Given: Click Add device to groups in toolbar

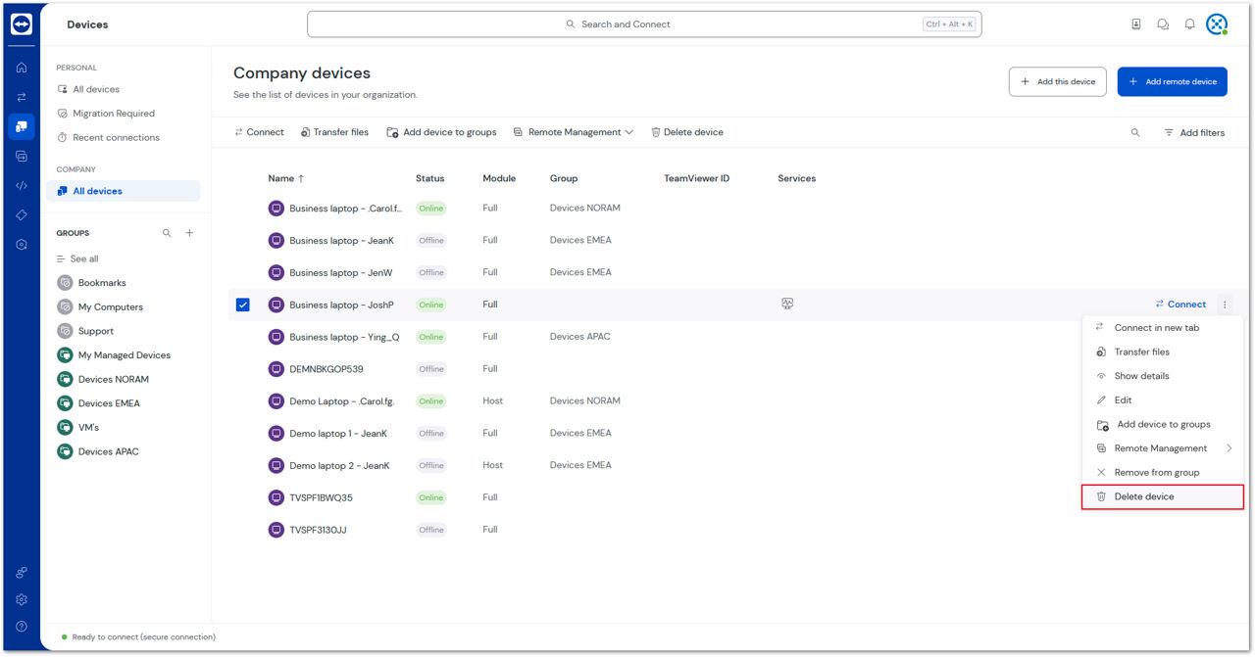Looking at the screenshot, I should pos(441,132).
